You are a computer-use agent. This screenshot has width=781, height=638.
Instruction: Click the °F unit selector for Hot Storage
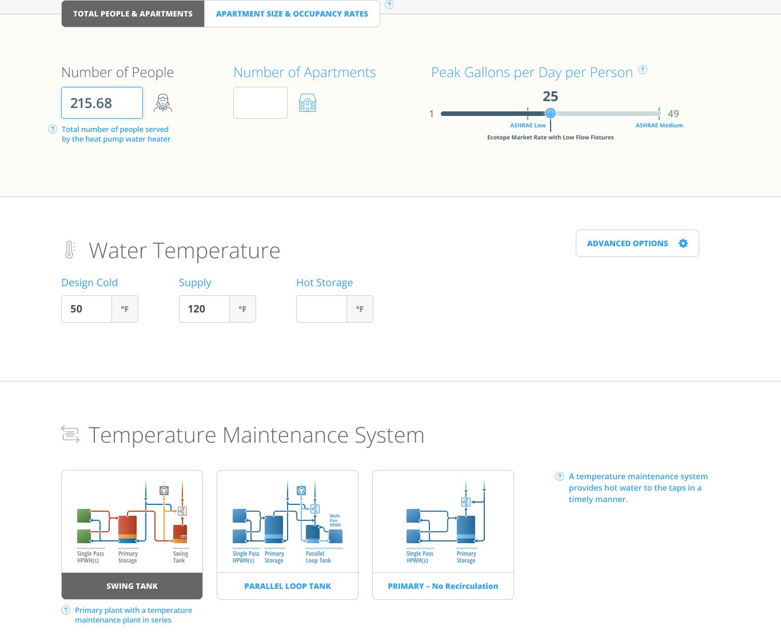[x=360, y=308]
